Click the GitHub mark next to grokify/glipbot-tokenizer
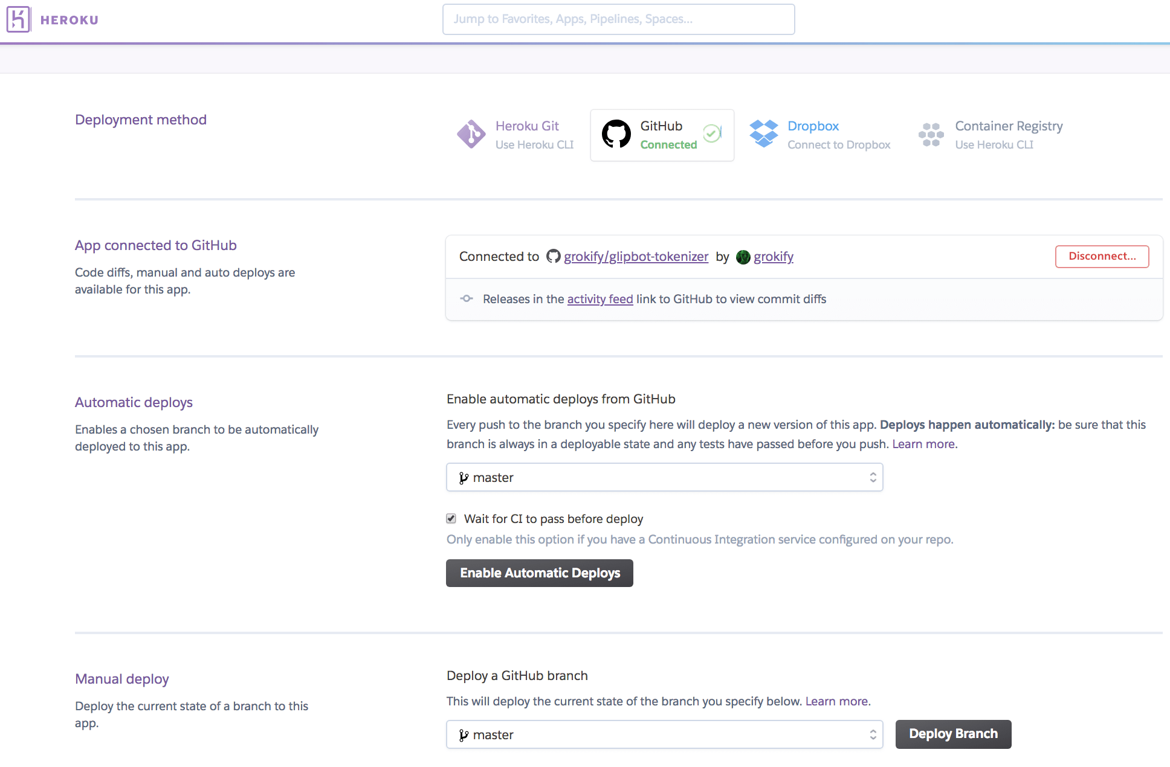Screen dimensions: 1170x767 pos(552,256)
